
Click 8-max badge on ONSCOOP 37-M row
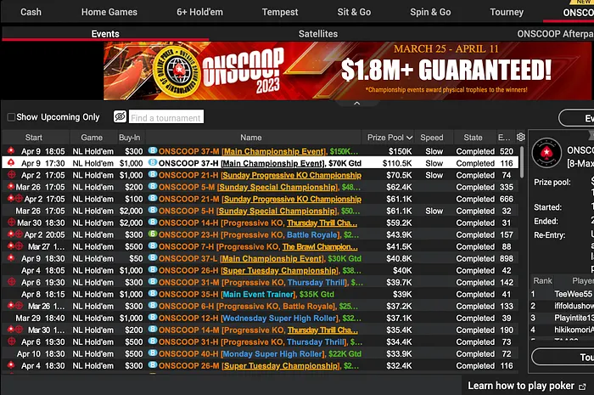(x=152, y=150)
